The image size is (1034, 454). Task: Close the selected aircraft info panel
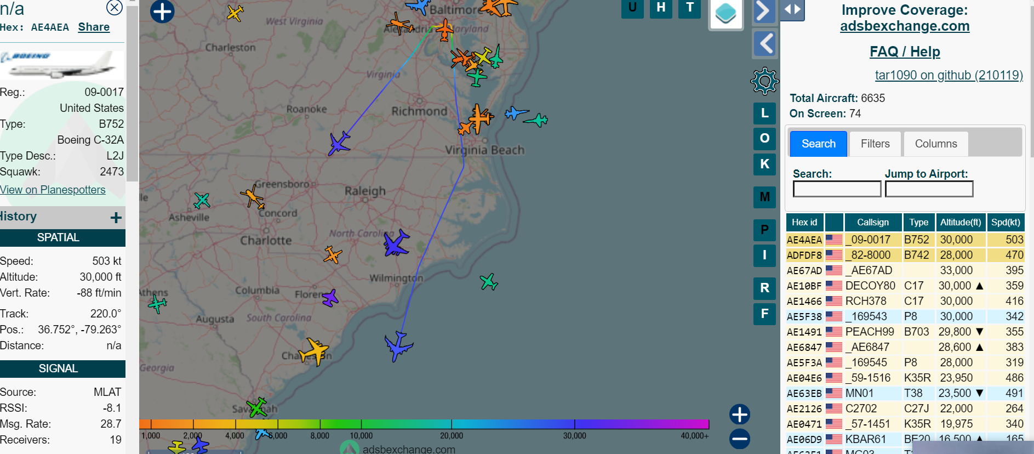[x=114, y=7]
